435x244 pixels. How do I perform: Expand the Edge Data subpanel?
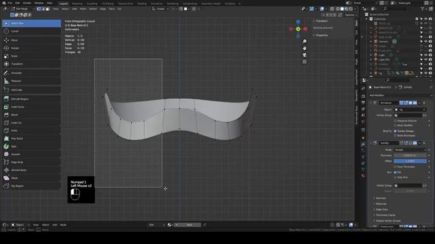(x=381, y=209)
